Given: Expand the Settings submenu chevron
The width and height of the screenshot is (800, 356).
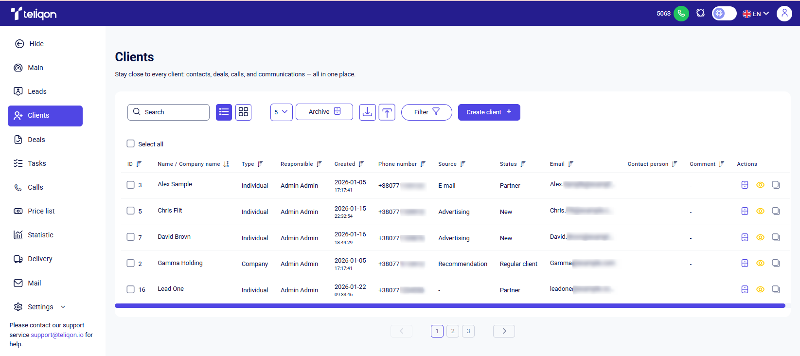Looking at the screenshot, I should [x=63, y=307].
